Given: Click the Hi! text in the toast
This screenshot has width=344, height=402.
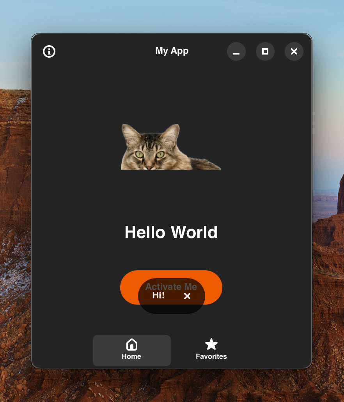Looking at the screenshot, I should click(x=158, y=295).
